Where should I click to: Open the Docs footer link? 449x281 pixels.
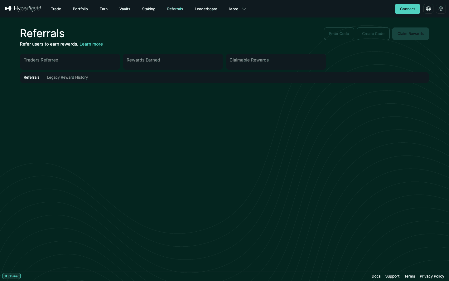376,276
